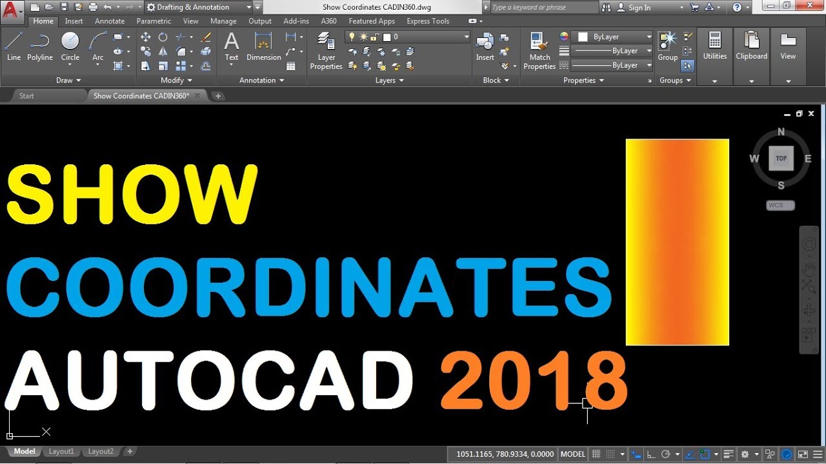
Task: Click the Pan hand icon in navigation bar
Action: click(x=809, y=270)
